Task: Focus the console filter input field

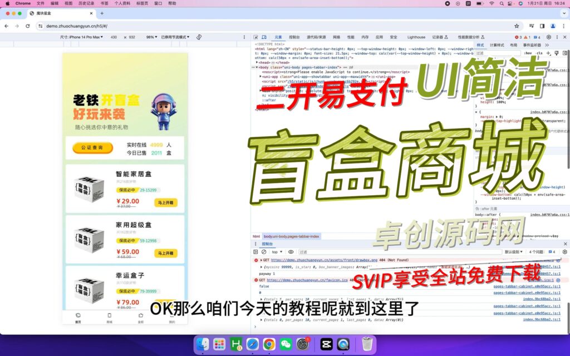Action: point(399,252)
